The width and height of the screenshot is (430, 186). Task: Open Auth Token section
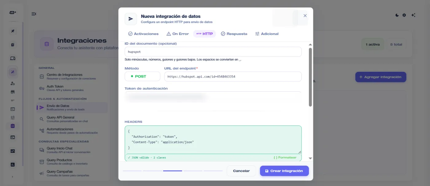point(72,88)
